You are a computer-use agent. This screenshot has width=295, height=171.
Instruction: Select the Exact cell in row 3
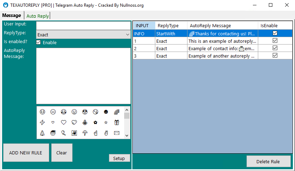pyautogui.click(x=171, y=56)
